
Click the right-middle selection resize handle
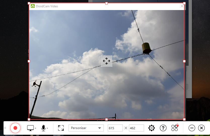coord(184,61)
